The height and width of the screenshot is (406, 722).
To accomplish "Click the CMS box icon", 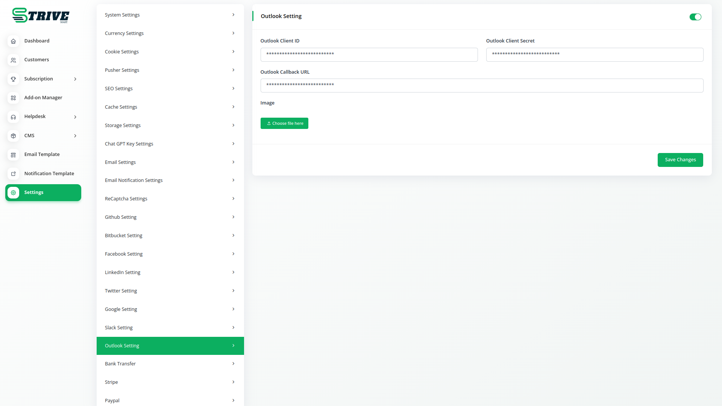I will point(14,136).
